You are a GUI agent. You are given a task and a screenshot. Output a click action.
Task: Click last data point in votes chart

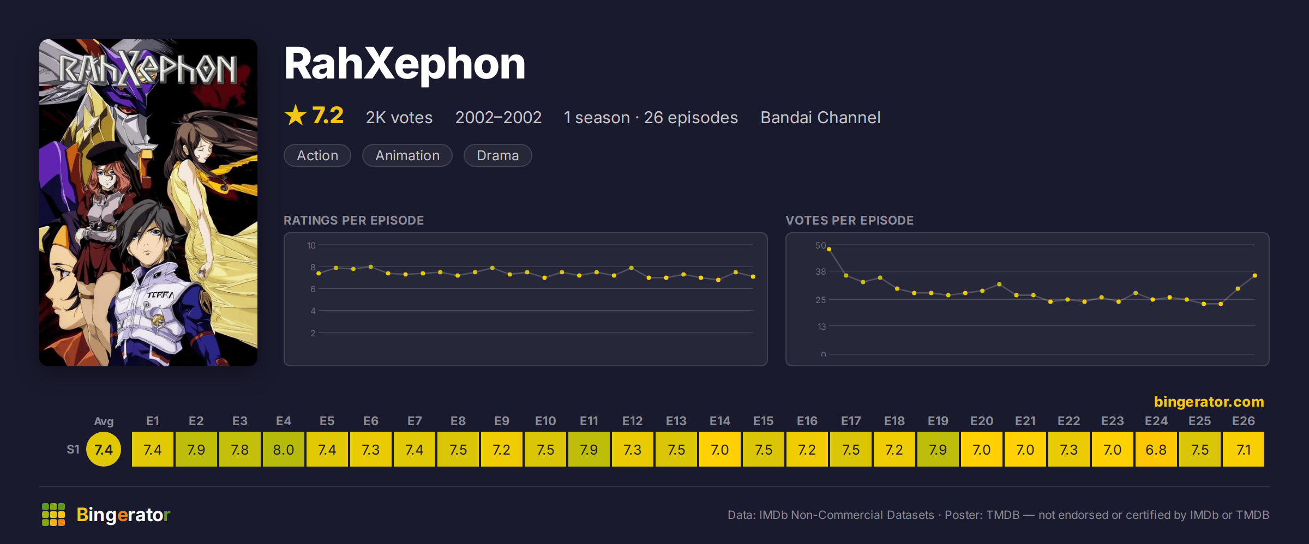point(1255,275)
